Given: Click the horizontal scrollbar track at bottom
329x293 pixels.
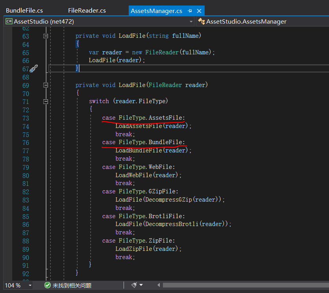Looking at the screenshot, I should [x=244, y=285].
